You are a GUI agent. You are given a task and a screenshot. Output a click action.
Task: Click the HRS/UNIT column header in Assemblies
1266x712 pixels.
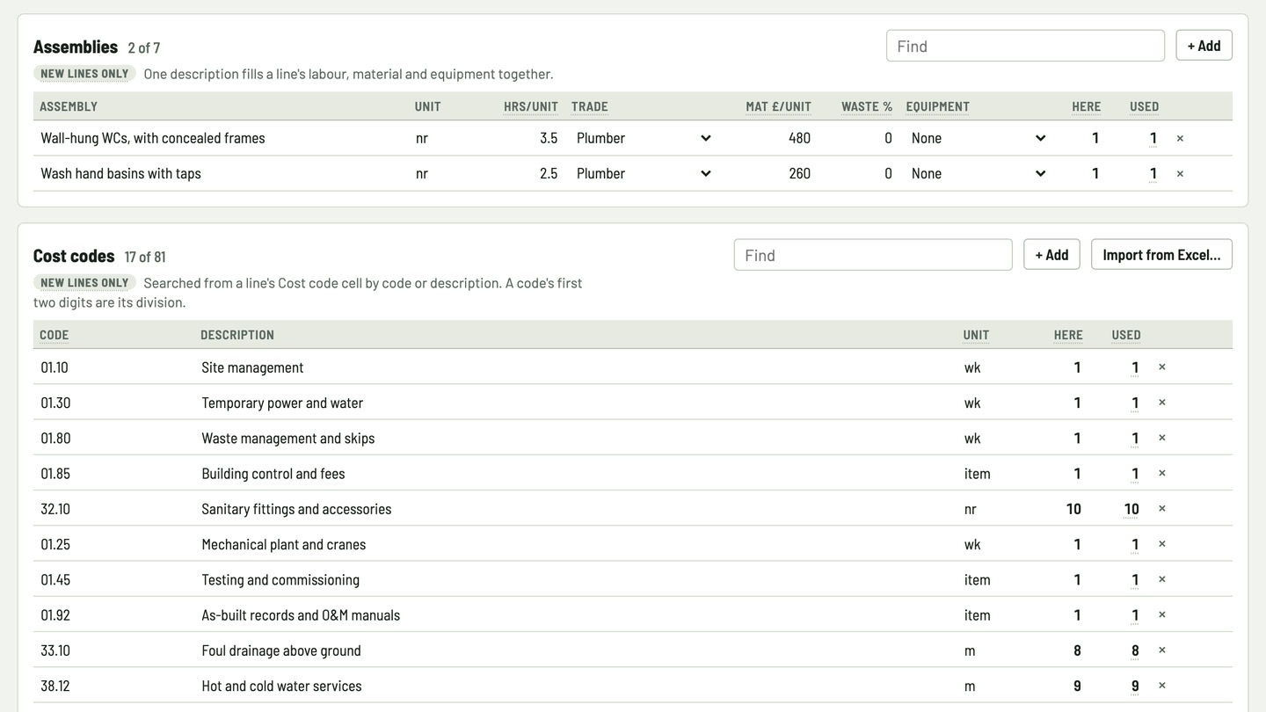pyautogui.click(x=531, y=106)
